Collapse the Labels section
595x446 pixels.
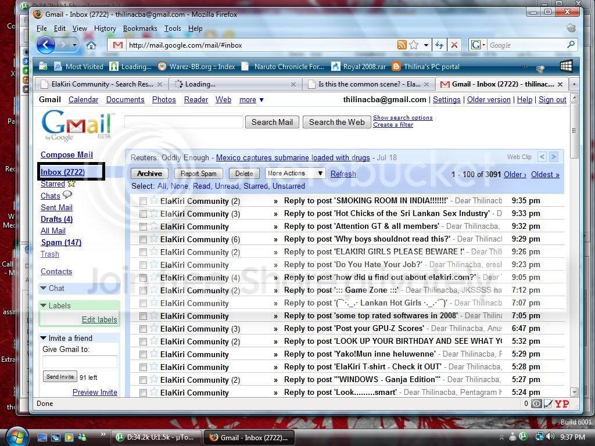(43, 305)
